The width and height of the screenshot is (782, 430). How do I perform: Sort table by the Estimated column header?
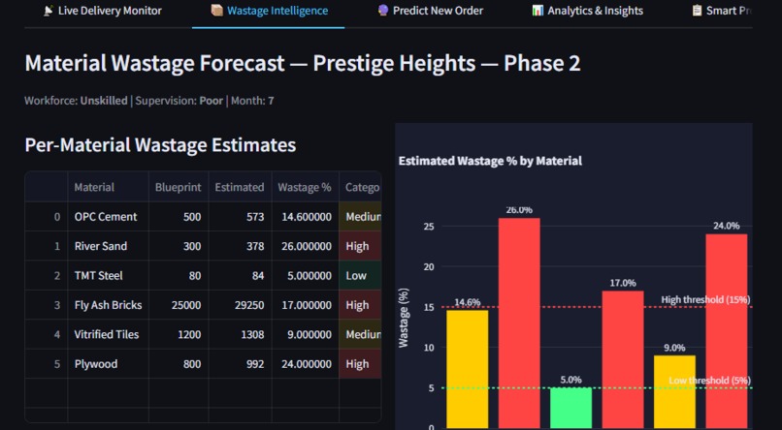[240, 187]
